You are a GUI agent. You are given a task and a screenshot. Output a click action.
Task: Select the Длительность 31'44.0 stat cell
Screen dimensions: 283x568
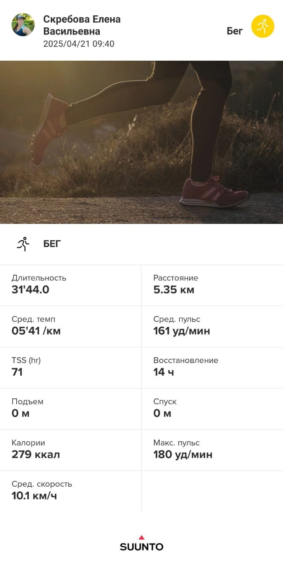[x=71, y=285]
